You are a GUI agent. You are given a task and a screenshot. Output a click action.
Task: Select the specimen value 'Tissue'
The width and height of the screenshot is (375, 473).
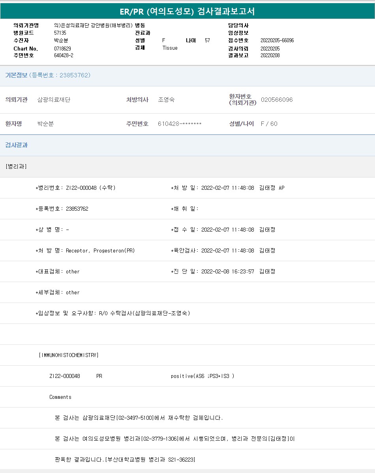170,48
